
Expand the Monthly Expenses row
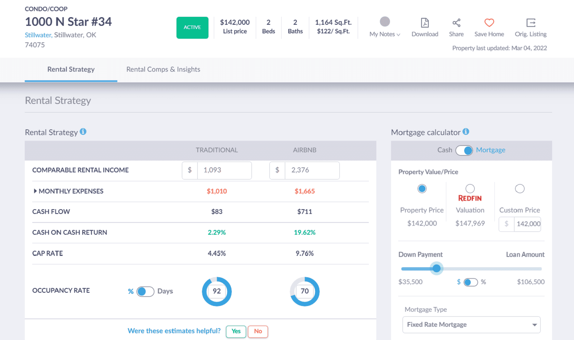(35, 191)
